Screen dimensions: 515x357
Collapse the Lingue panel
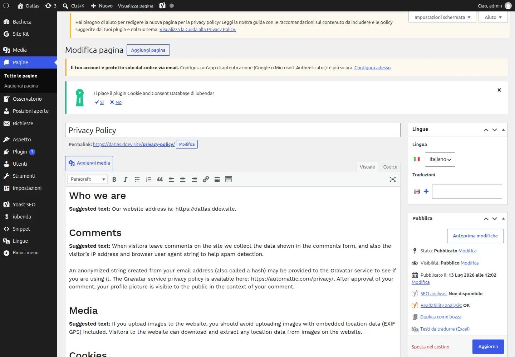coord(503,130)
